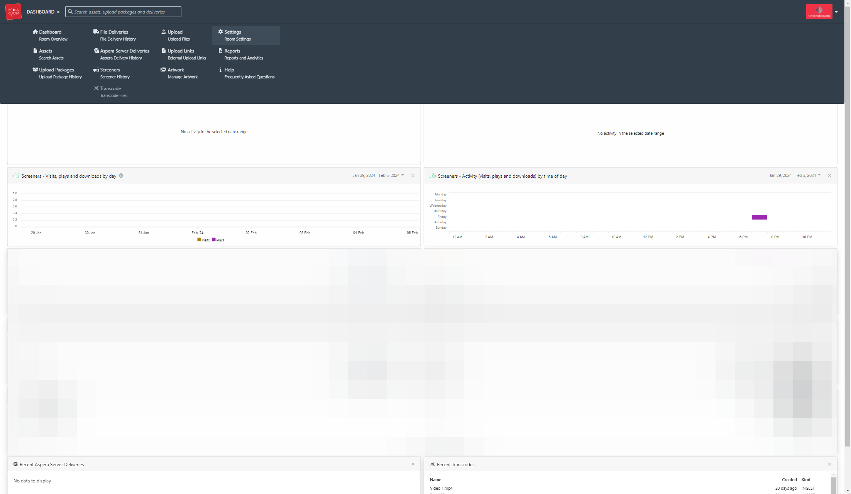Collapse the DASHBOARD menu dropdown

43,12
